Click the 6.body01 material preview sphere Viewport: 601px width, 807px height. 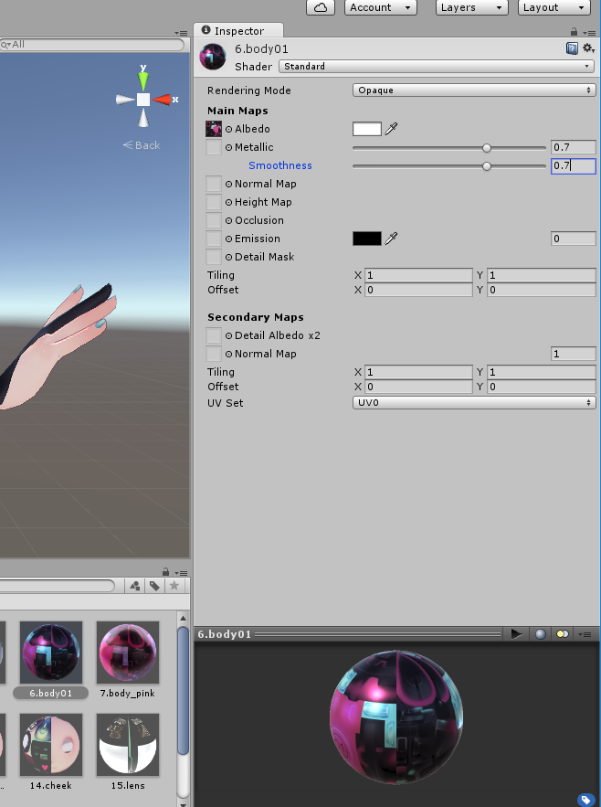(396, 717)
